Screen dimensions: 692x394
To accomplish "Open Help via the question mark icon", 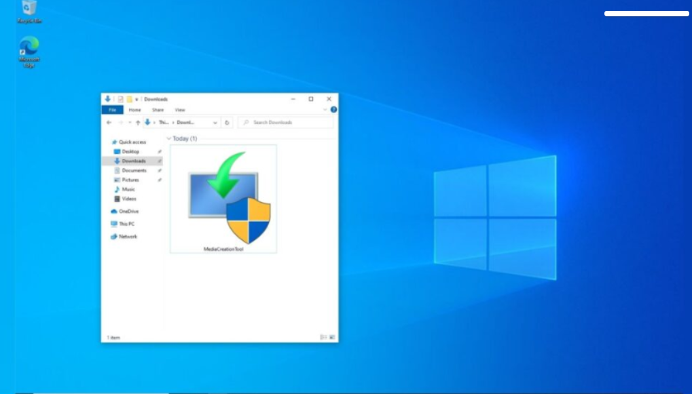I will pyautogui.click(x=332, y=110).
